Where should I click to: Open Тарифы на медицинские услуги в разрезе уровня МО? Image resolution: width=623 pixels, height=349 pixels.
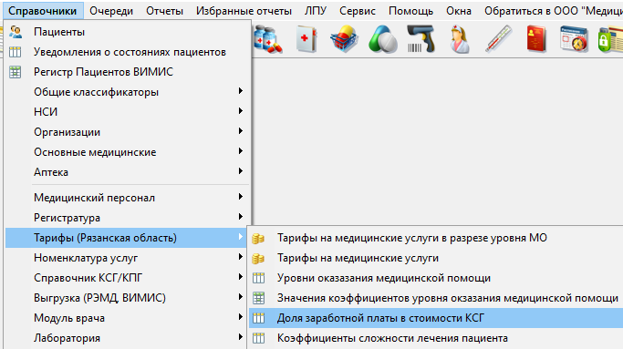coord(436,238)
